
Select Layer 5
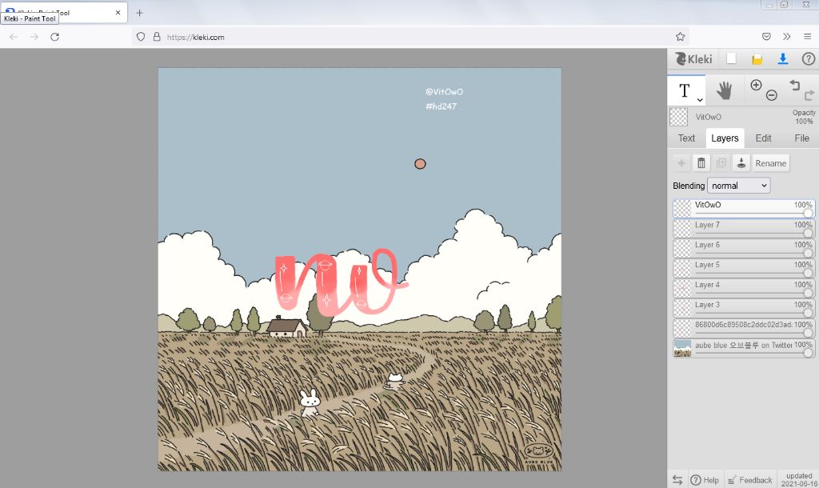744,268
